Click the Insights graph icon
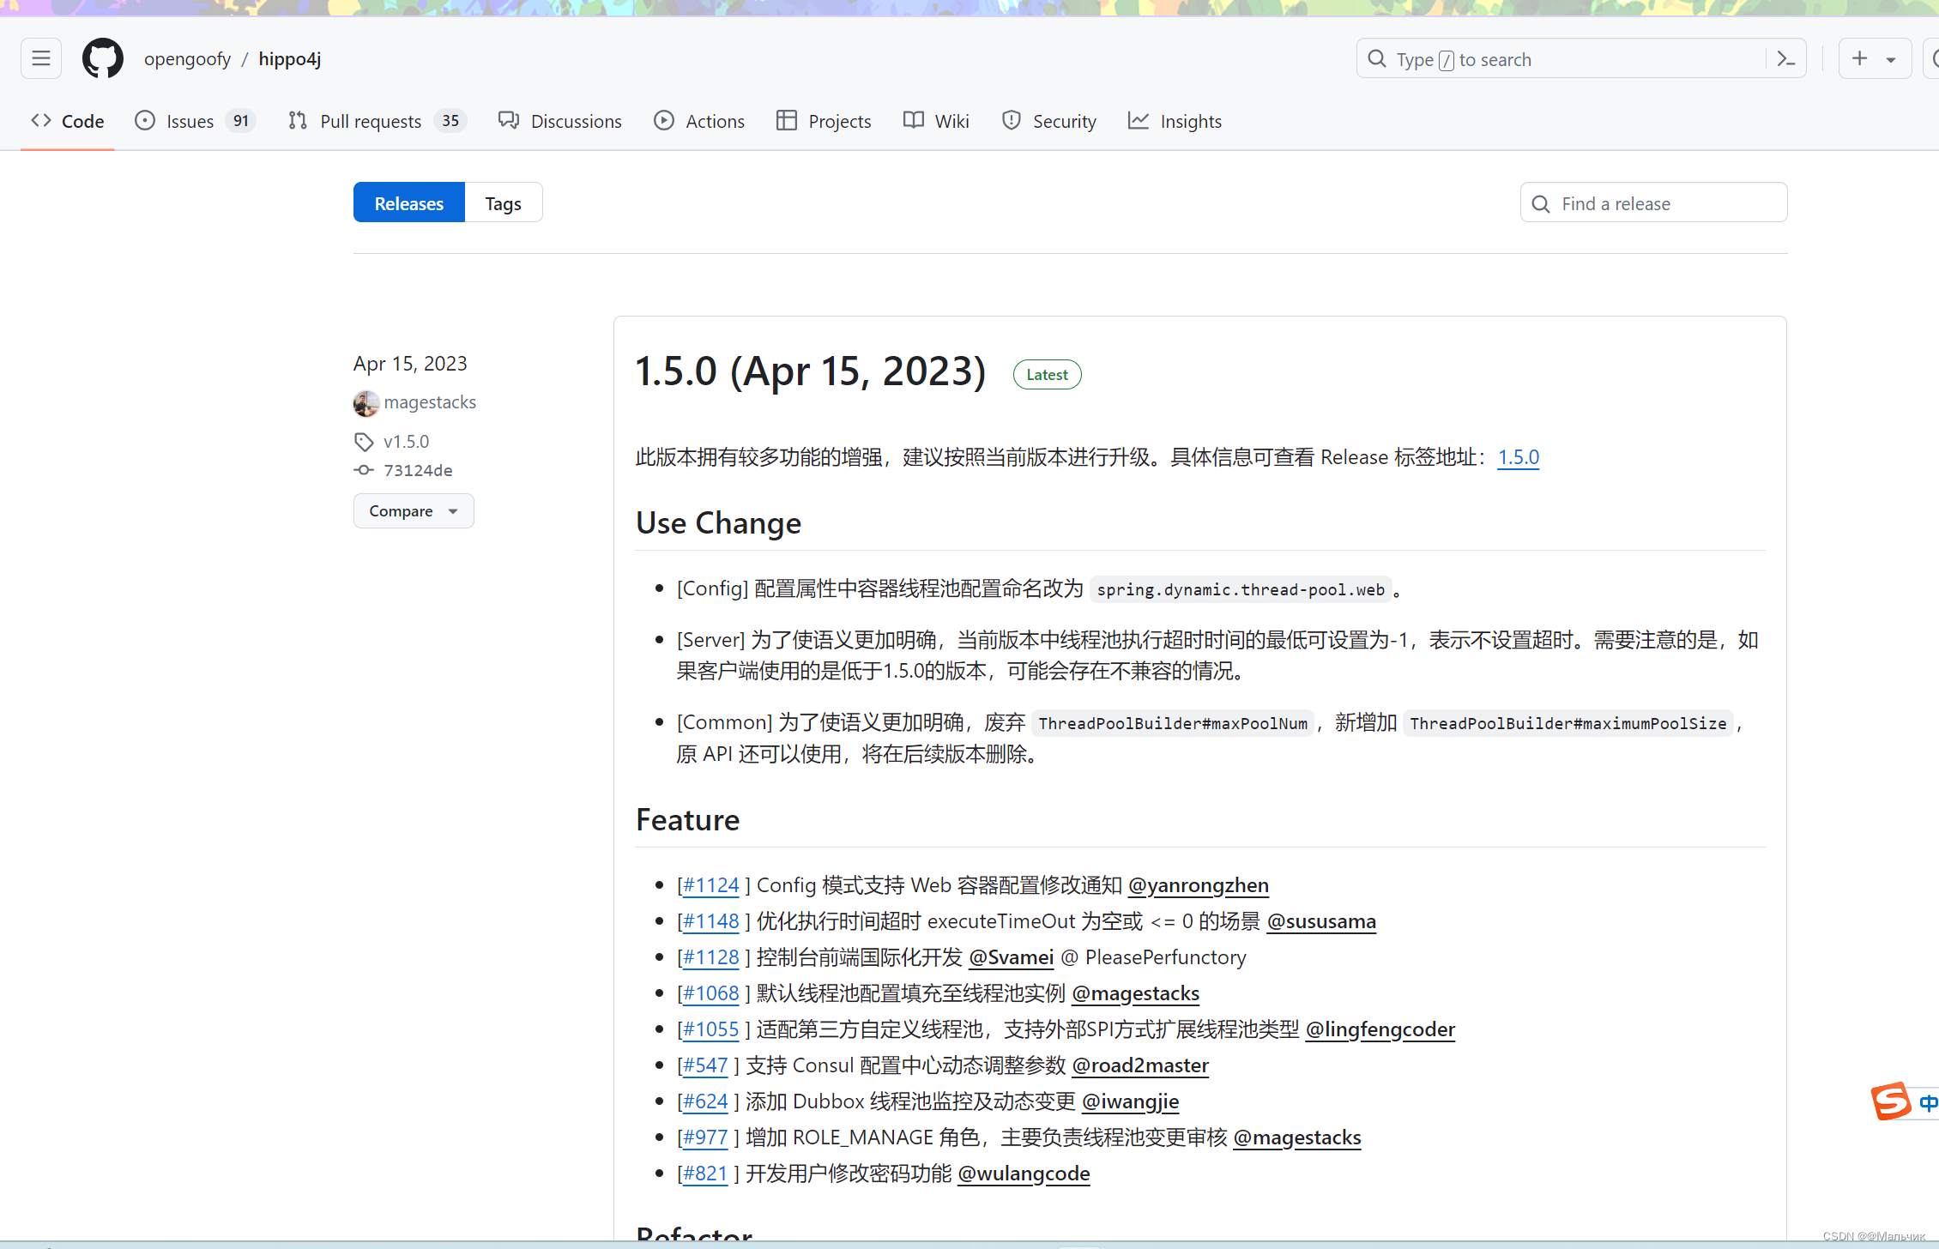The image size is (1939, 1249). click(1138, 121)
